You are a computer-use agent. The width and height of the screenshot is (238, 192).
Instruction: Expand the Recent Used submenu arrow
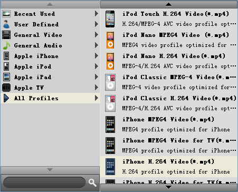point(97,14)
